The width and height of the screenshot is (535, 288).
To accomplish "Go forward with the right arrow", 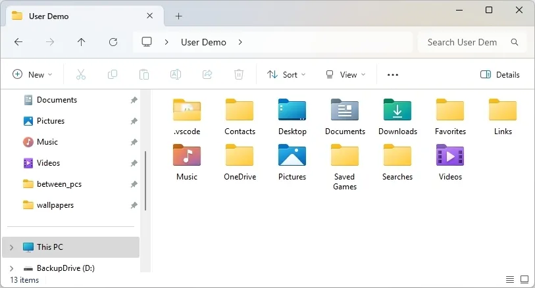I will [50, 42].
